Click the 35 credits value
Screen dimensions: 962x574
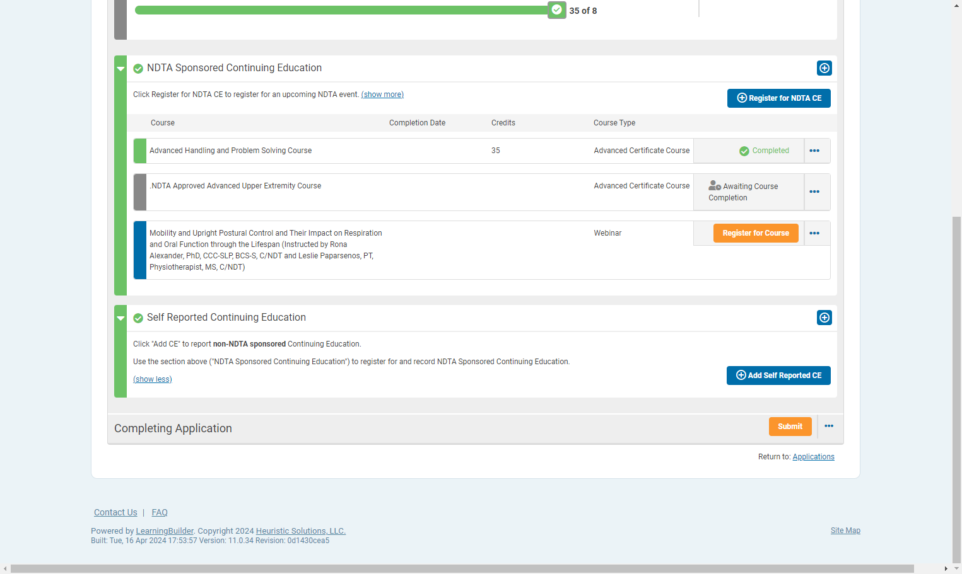(496, 151)
